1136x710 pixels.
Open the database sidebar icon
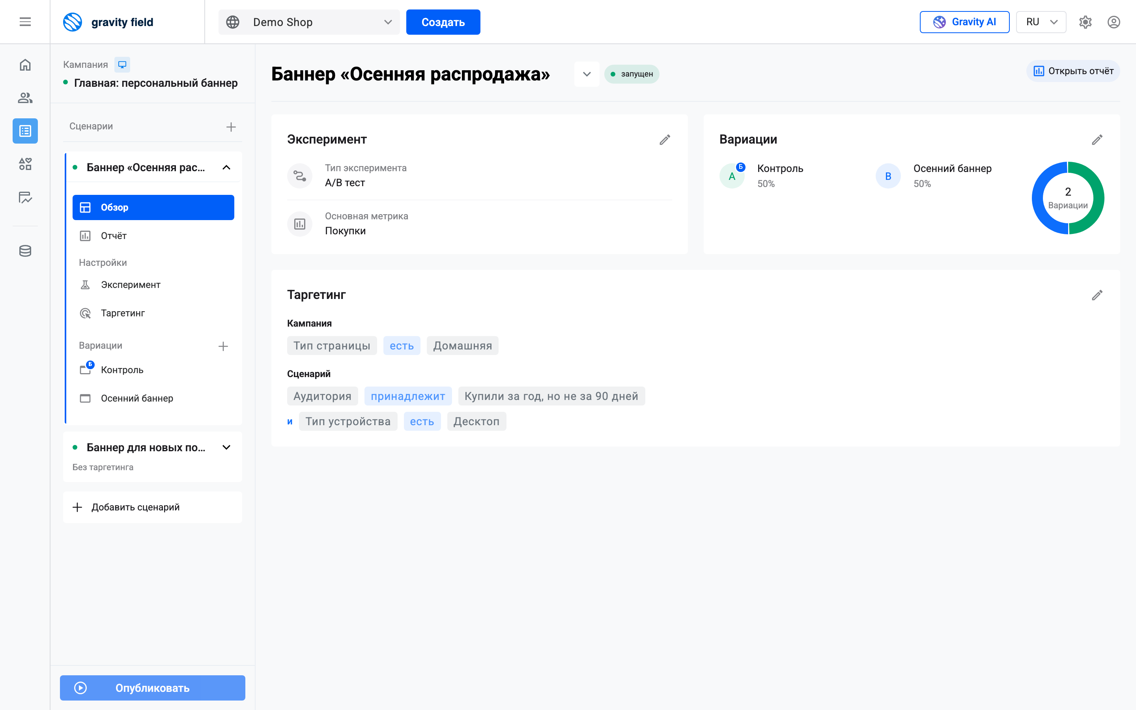[x=25, y=251]
